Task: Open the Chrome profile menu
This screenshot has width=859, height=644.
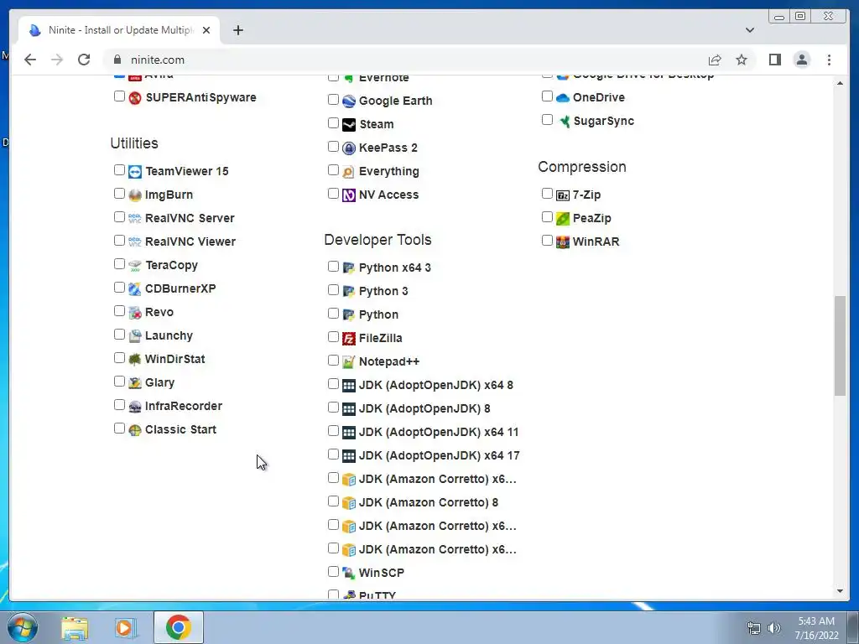Action: pyautogui.click(x=801, y=60)
